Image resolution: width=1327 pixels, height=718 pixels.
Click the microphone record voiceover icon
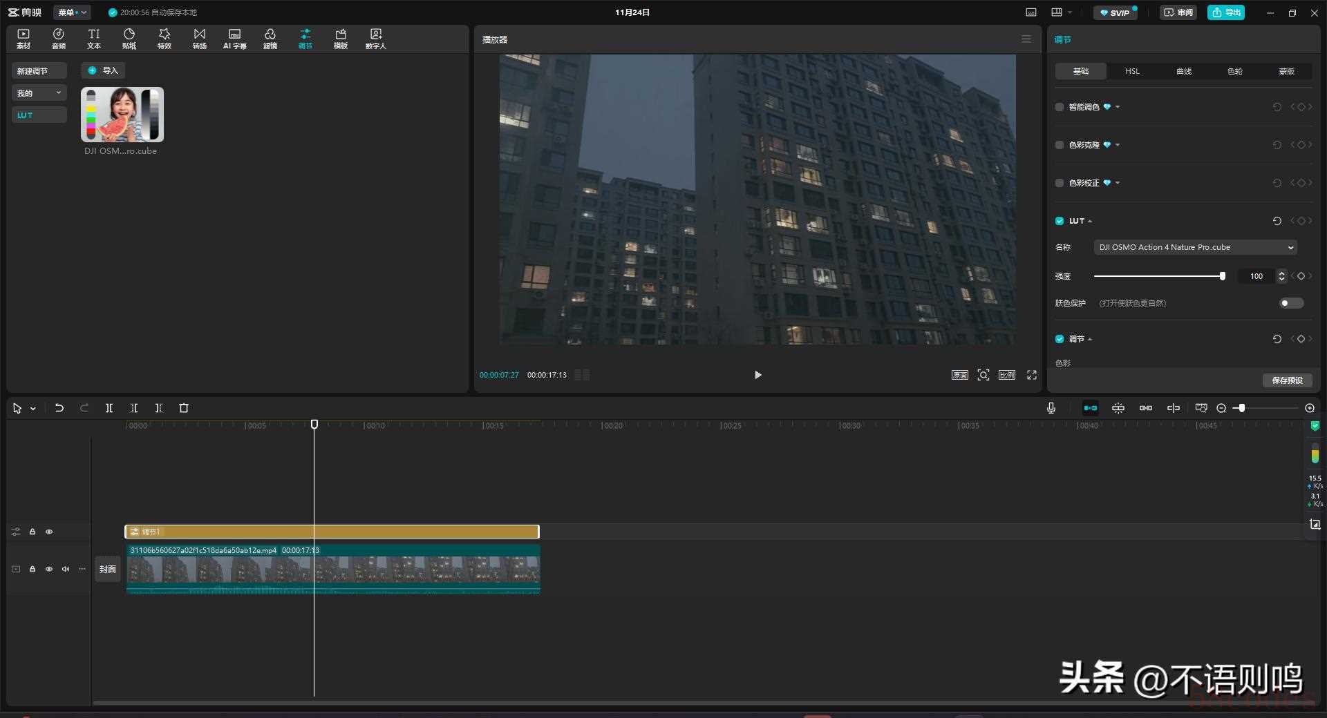click(1051, 408)
